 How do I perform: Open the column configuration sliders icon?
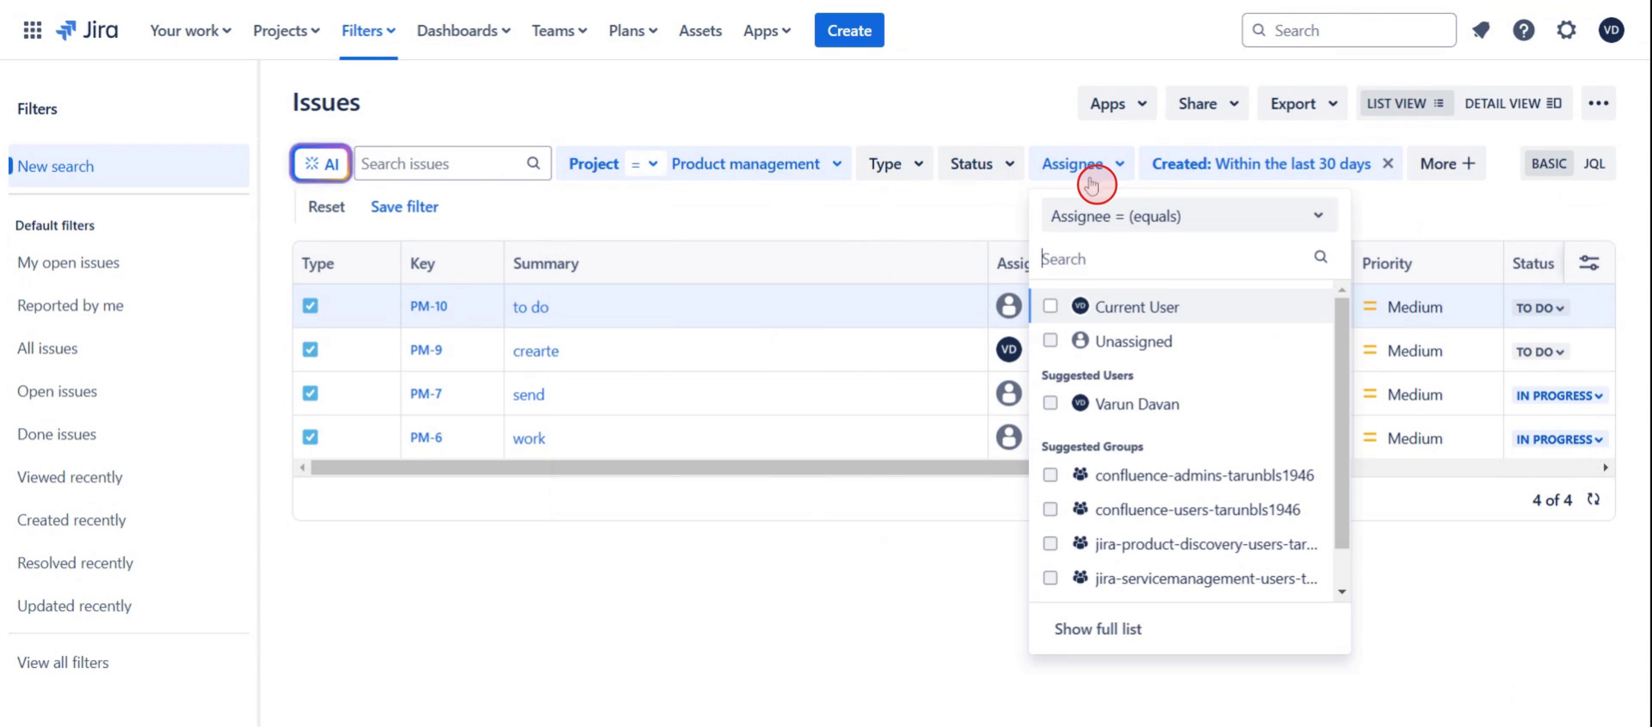click(1588, 263)
